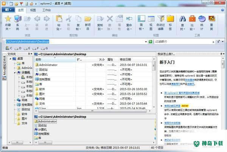Collapse the 计算机 node in folder tree
Image resolution: width=227 pixels, height=152 pixels.
15,72
